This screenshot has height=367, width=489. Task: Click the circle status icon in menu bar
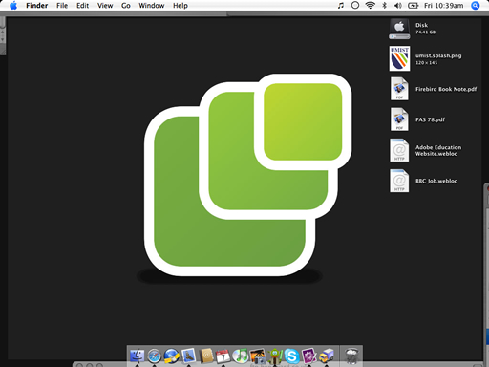point(355,6)
